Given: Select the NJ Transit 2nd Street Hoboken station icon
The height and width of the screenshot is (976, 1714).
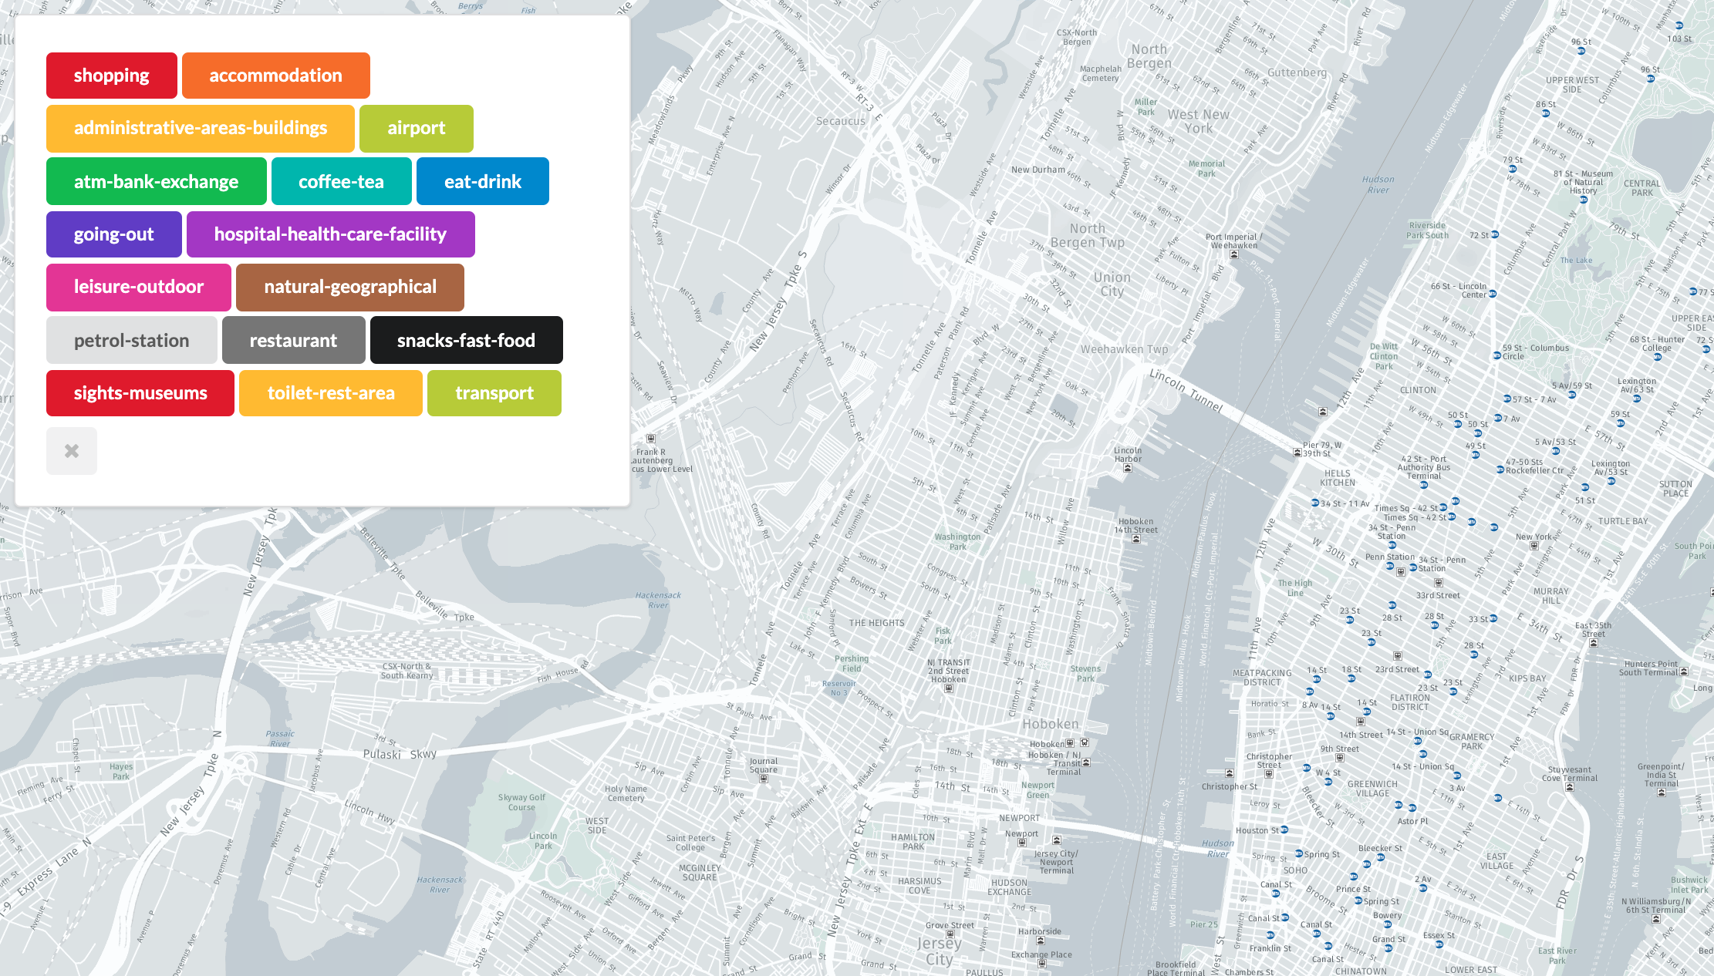Looking at the screenshot, I should pyautogui.click(x=949, y=690).
